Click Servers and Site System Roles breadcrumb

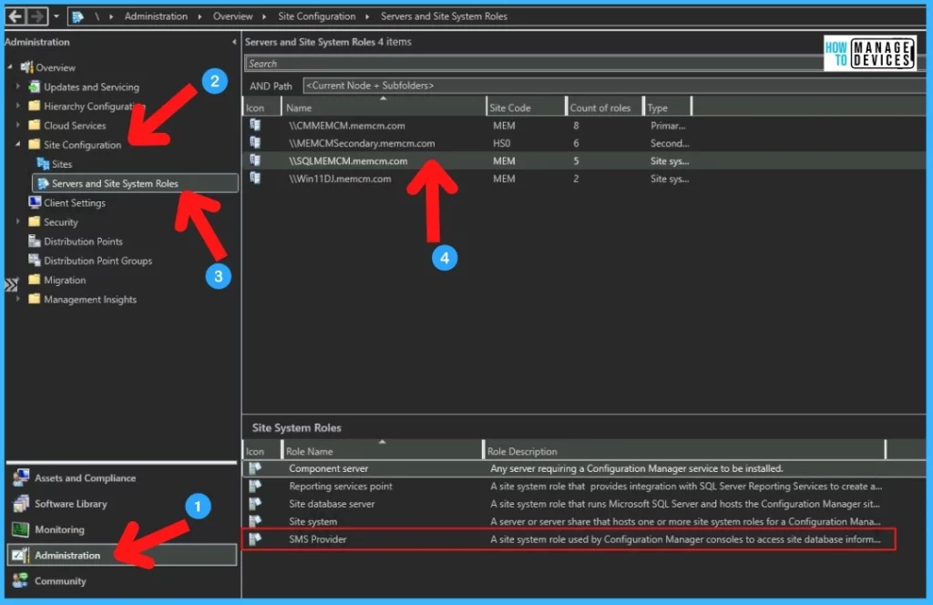(444, 16)
